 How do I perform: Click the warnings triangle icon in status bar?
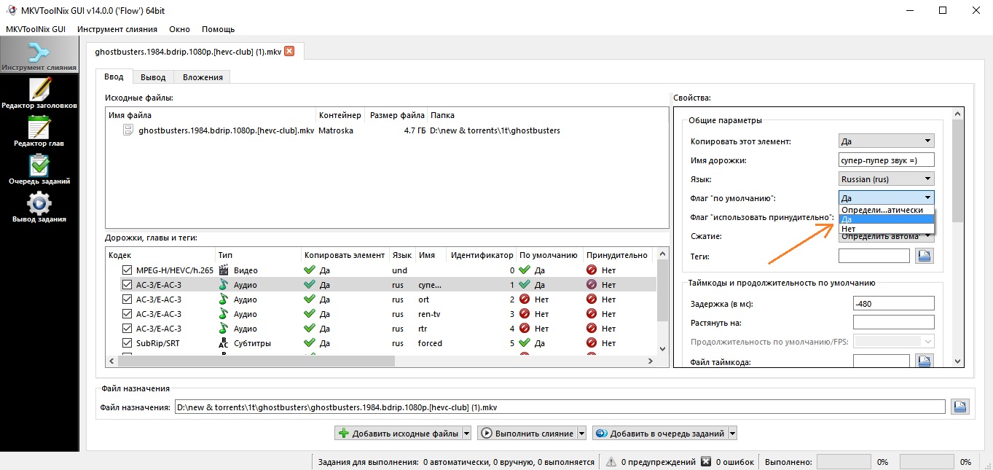click(x=611, y=462)
